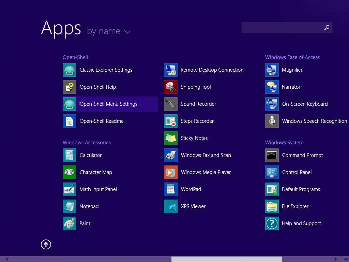The height and width of the screenshot is (262, 349).
Task: Open the Classic Explorer Settings shell icon
Action: 70,70
